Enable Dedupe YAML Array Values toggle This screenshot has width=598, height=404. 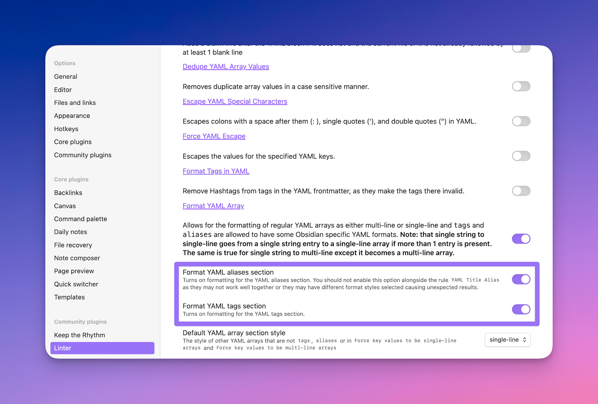click(521, 86)
